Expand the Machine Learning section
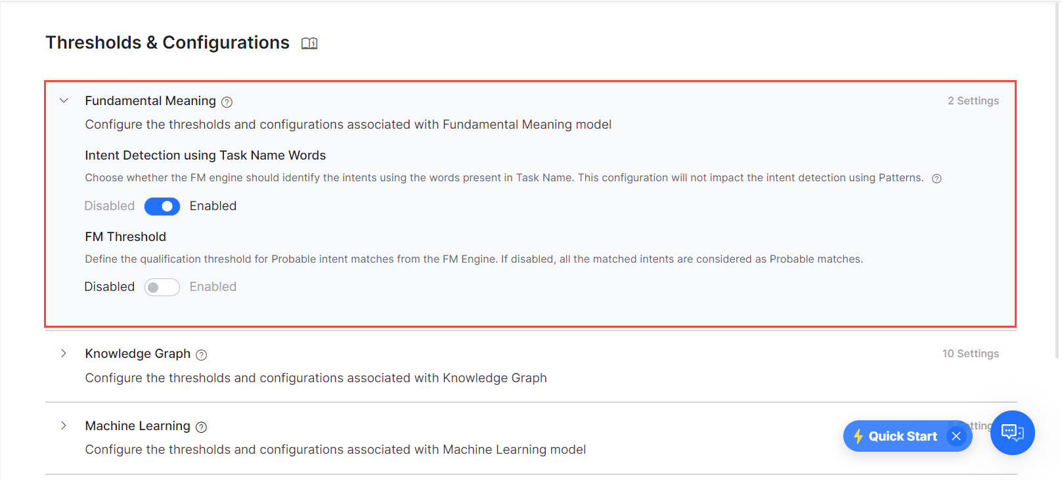This screenshot has width=1062, height=482. coord(64,426)
